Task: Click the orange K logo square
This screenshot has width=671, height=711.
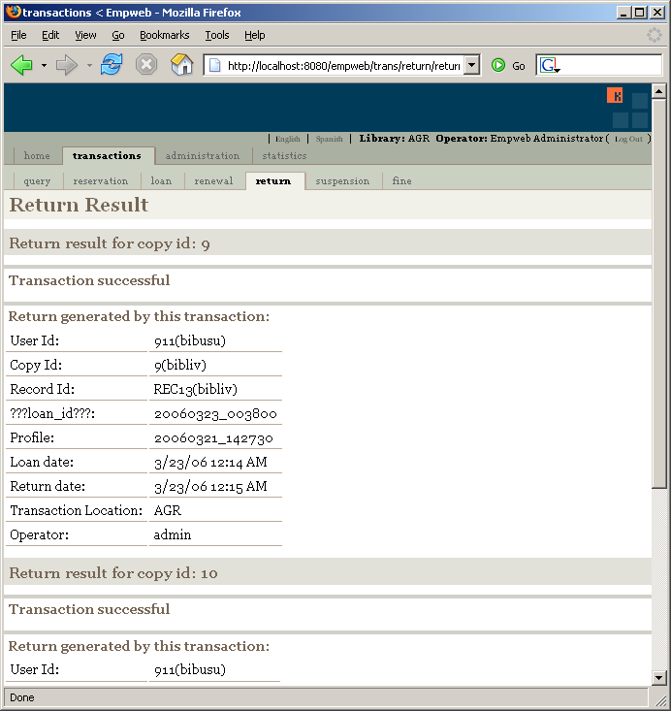Action: click(615, 96)
